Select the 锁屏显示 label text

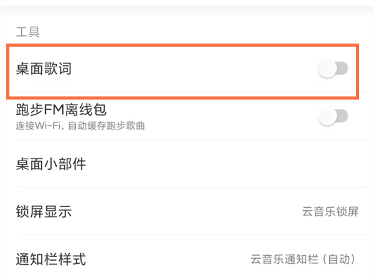(44, 212)
